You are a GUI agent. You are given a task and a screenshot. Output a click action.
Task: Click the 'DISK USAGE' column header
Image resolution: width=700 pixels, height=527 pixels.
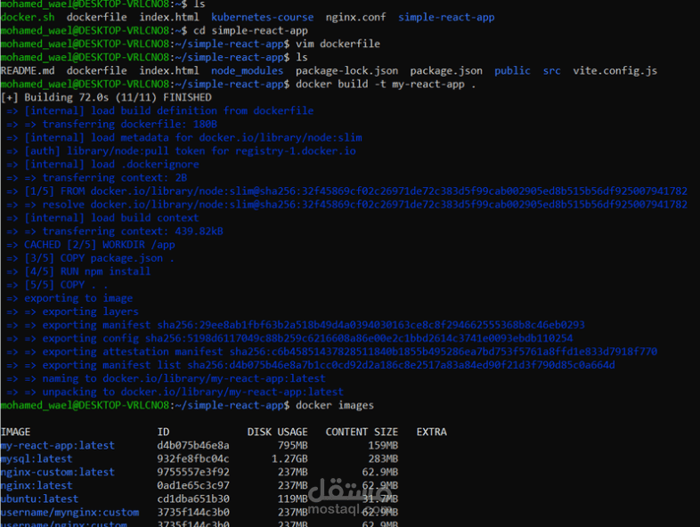pyautogui.click(x=277, y=433)
